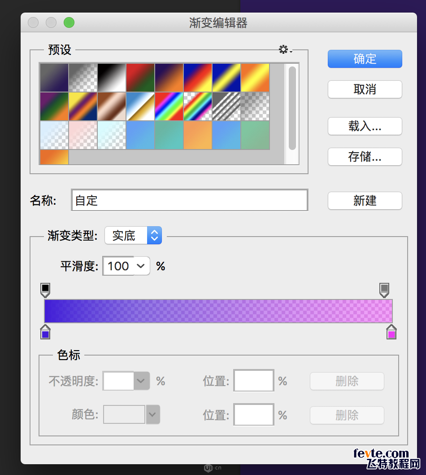Select the foreground-to-transparent checkered preset

point(83,78)
